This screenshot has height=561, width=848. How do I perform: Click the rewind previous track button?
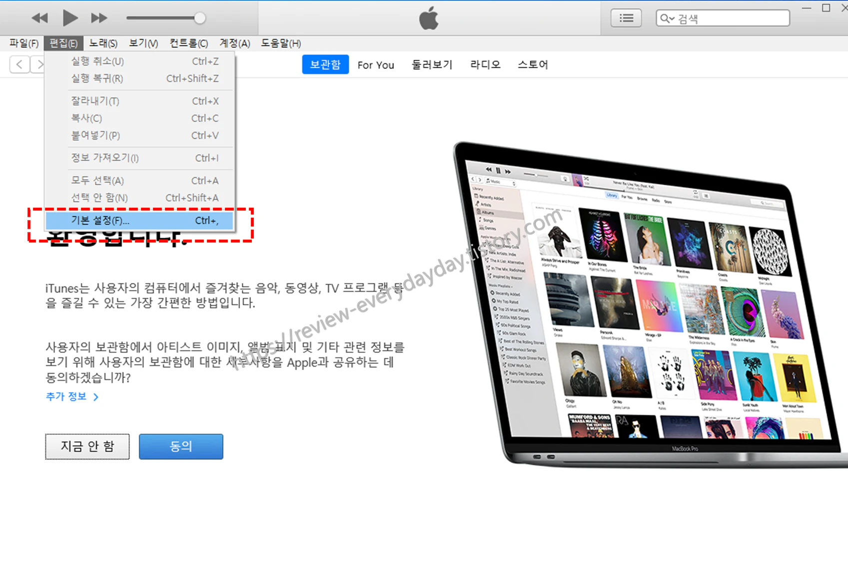click(39, 18)
